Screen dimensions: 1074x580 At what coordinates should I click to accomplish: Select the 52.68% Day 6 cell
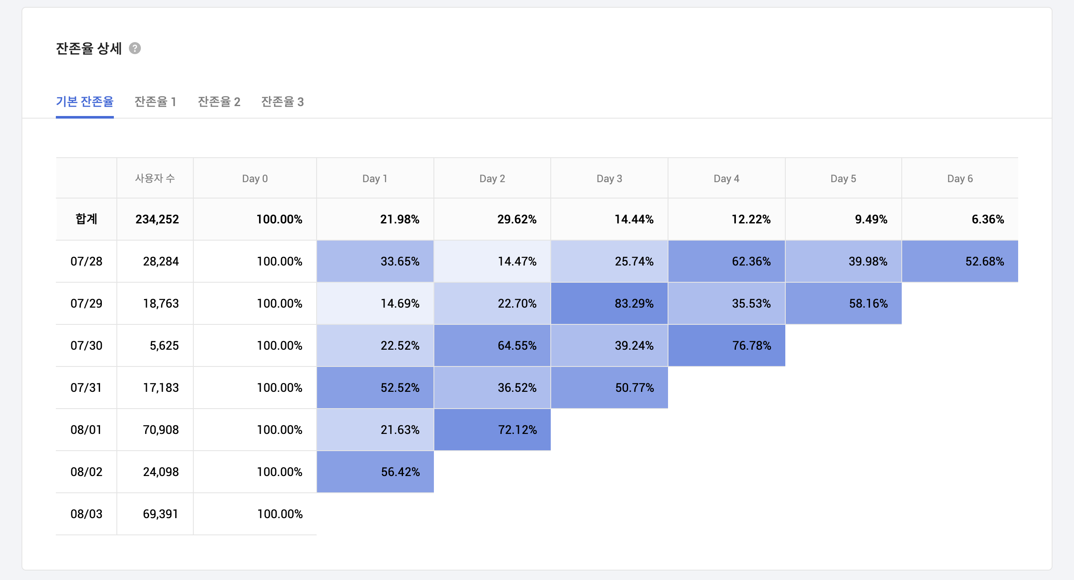coord(960,261)
